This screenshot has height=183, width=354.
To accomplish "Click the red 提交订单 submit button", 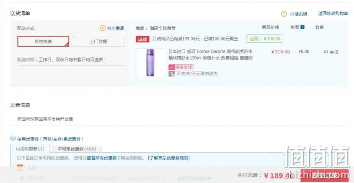I will click(x=324, y=175).
